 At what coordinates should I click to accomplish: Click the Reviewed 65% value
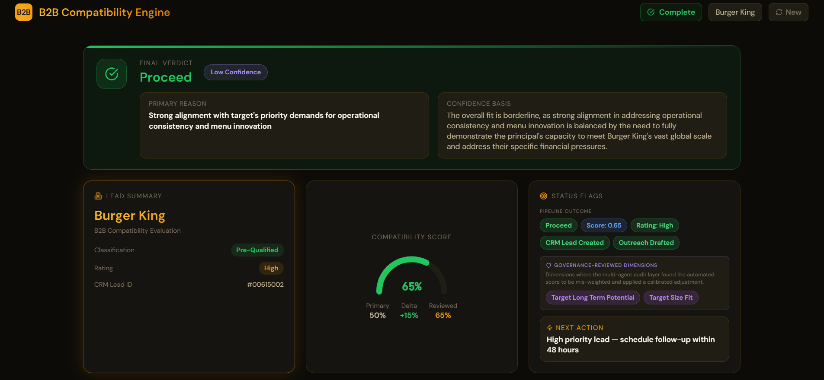(443, 315)
